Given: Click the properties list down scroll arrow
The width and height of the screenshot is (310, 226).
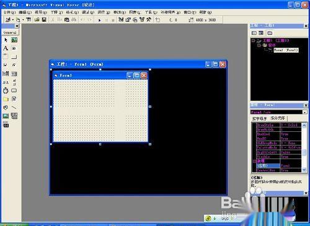Looking at the screenshot, I should pyautogui.click(x=304, y=170).
